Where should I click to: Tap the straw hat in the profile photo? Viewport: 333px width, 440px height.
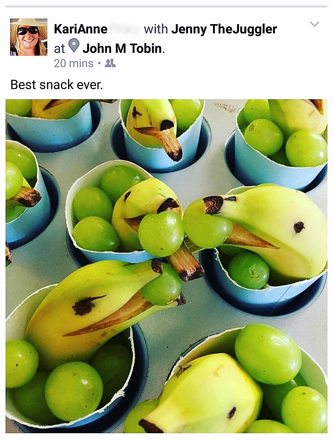click(x=29, y=24)
